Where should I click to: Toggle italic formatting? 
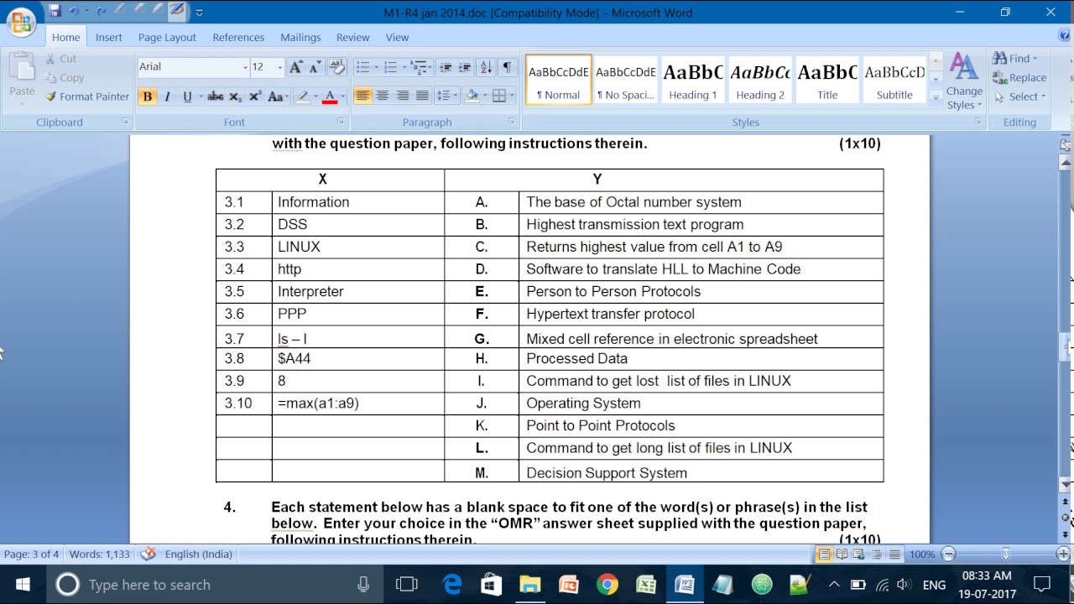click(x=167, y=96)
